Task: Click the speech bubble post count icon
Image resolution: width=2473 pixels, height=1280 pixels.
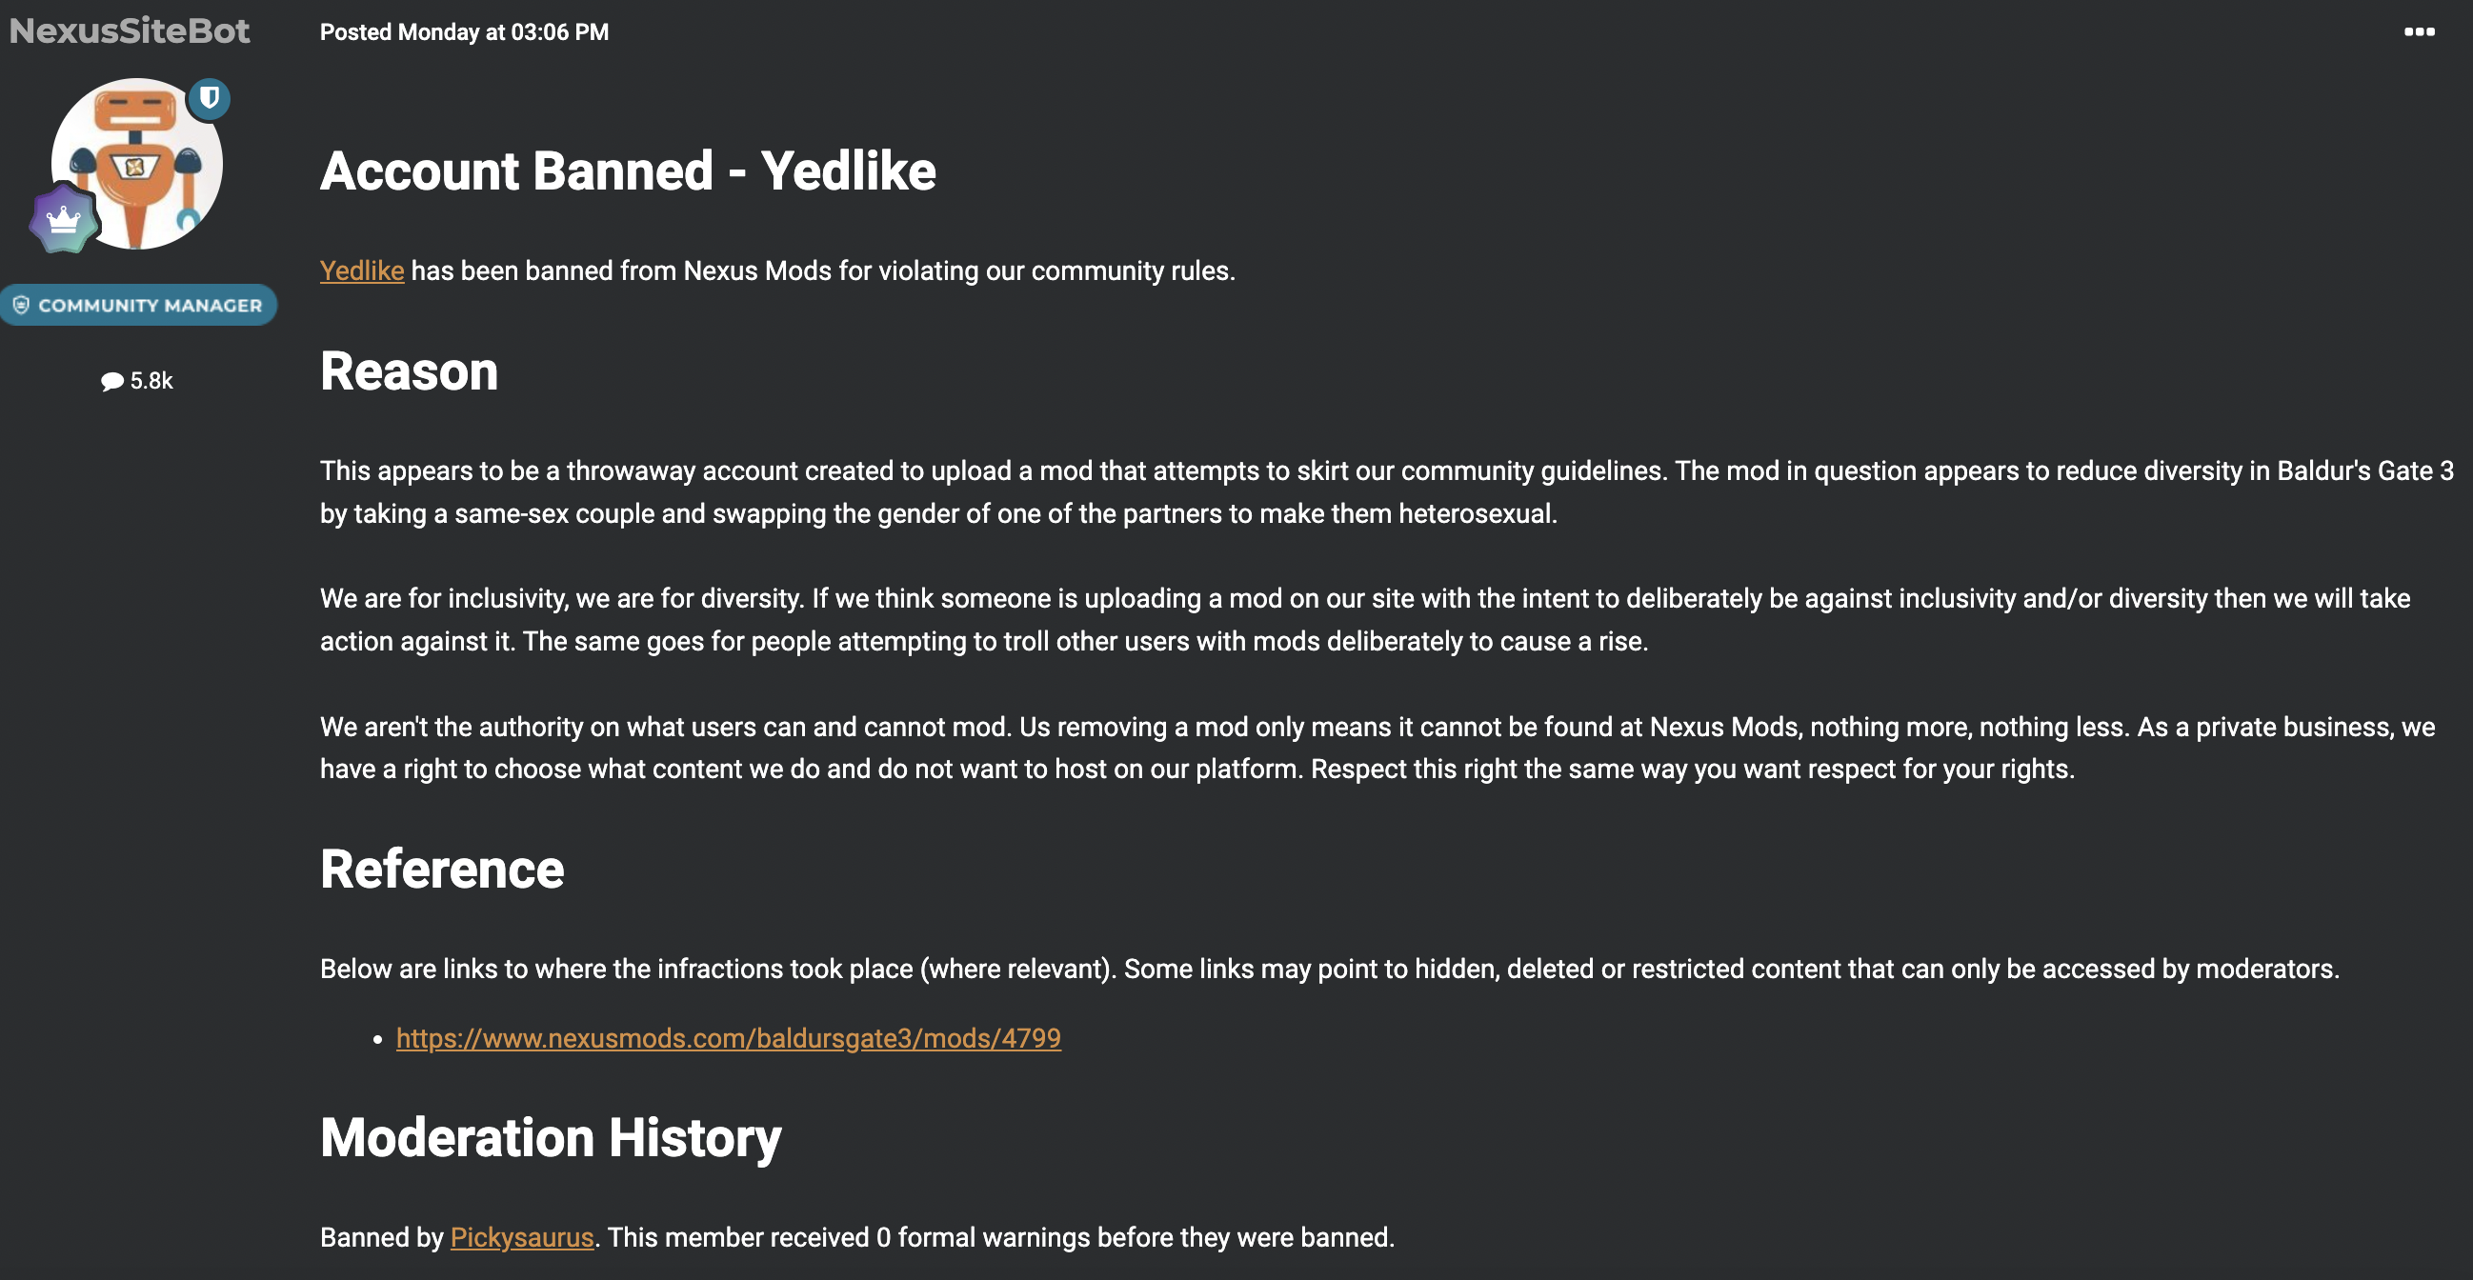Action: pyautogui.click(x=112, y=382)
